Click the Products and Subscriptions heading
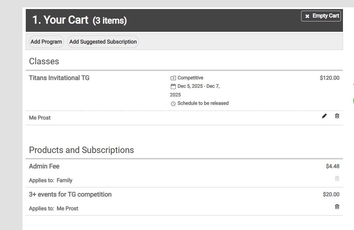This screenshot has height=230, width=354. tap(81, 150)
